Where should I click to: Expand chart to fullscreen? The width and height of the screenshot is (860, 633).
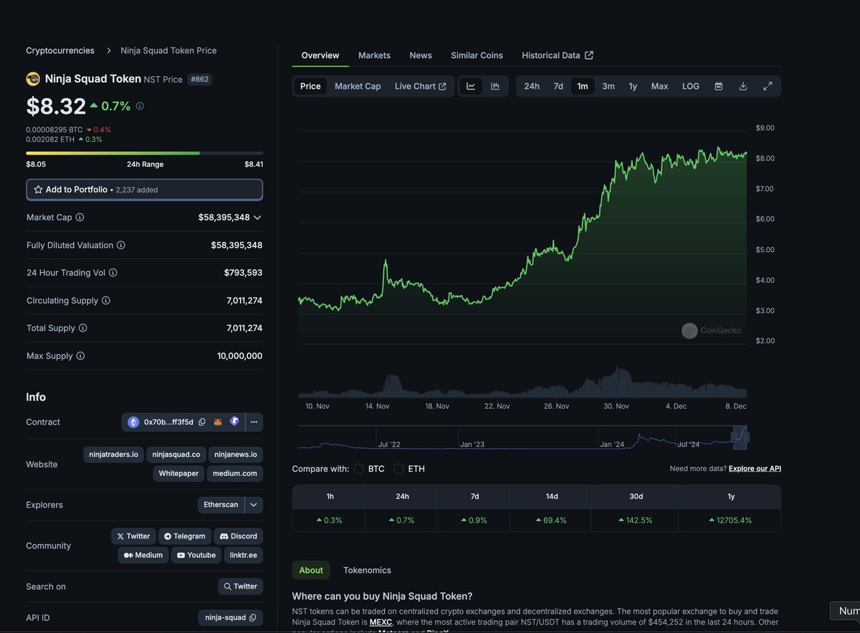coord(768,86)
